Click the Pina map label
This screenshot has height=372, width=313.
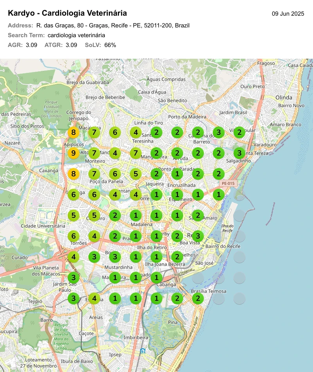pyautogui.click(x=173, y=322)
